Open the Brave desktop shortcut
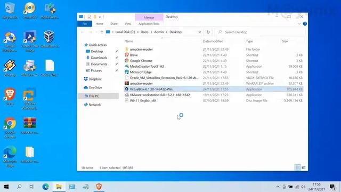 pos(10,97)
